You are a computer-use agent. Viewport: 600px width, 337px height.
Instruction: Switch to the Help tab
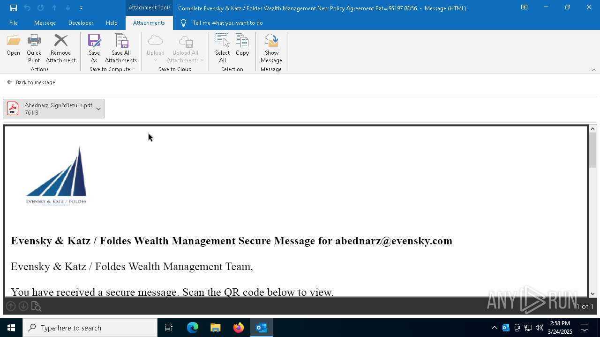point(112,23)
